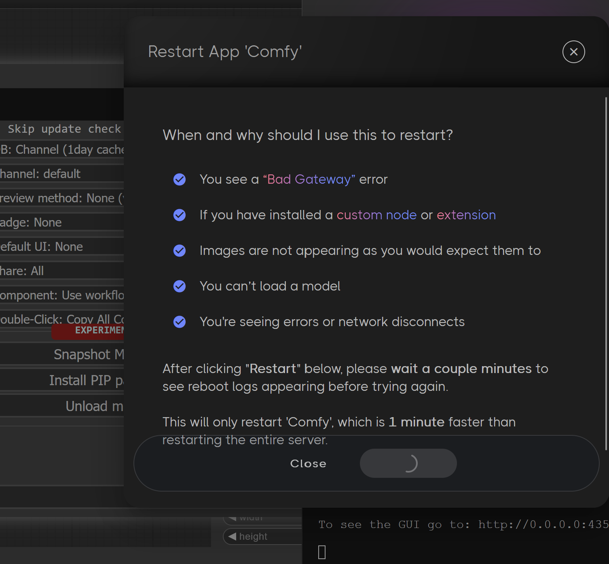The width and height of the screenshot is (609, 564).
Task: Click checkmark icon beside Images not appearing
Action: [180, 250]
